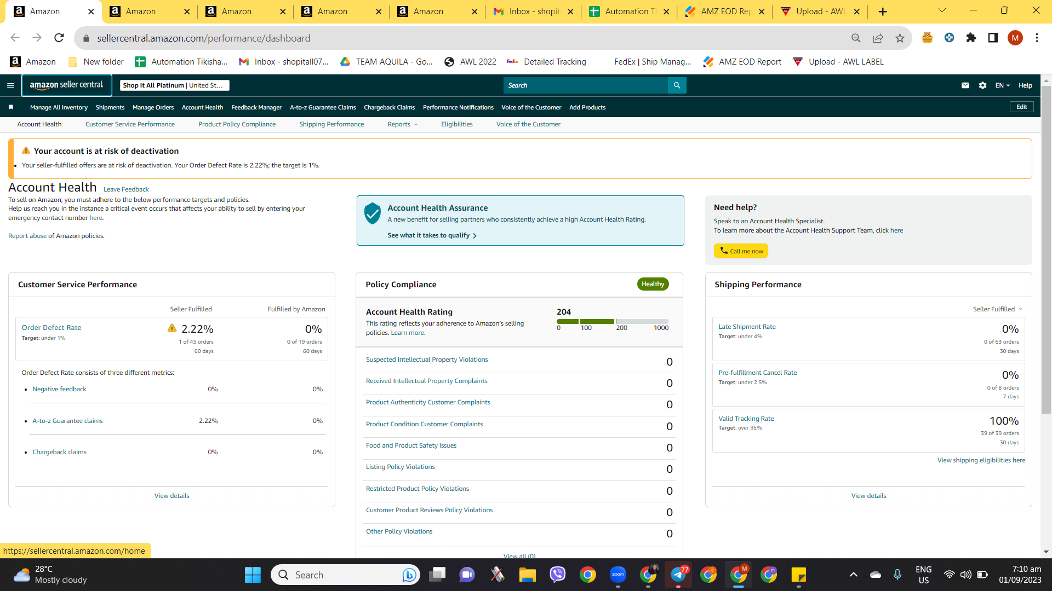This screenshot has height=591, width=1052.
Task: Click the Account Health Rating progress bar
Action: [x=613, y=321]
